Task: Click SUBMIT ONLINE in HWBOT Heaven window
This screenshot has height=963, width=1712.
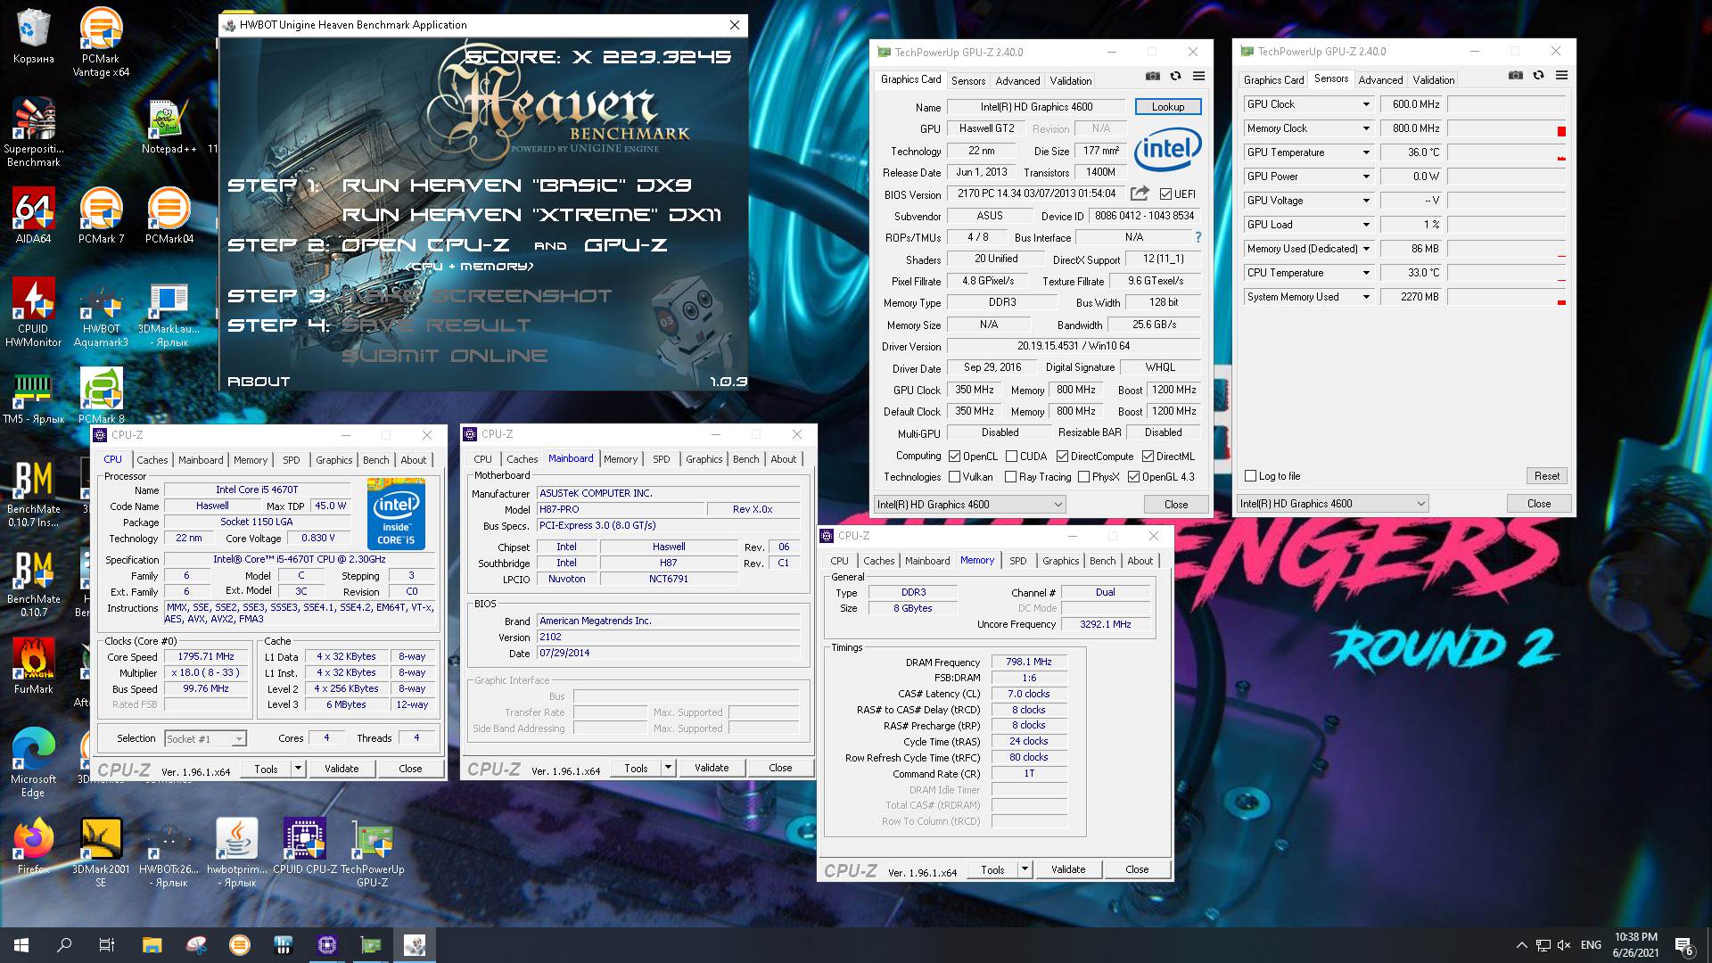Action: coord(444,356)
